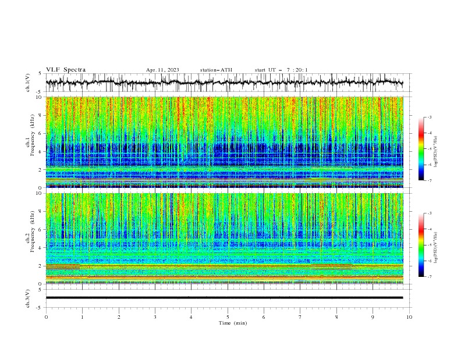Image resolution: width=461 pixels, height=356 pixels.
Task: Click the "VLF Spectra" title text
Action: [66, 70]
